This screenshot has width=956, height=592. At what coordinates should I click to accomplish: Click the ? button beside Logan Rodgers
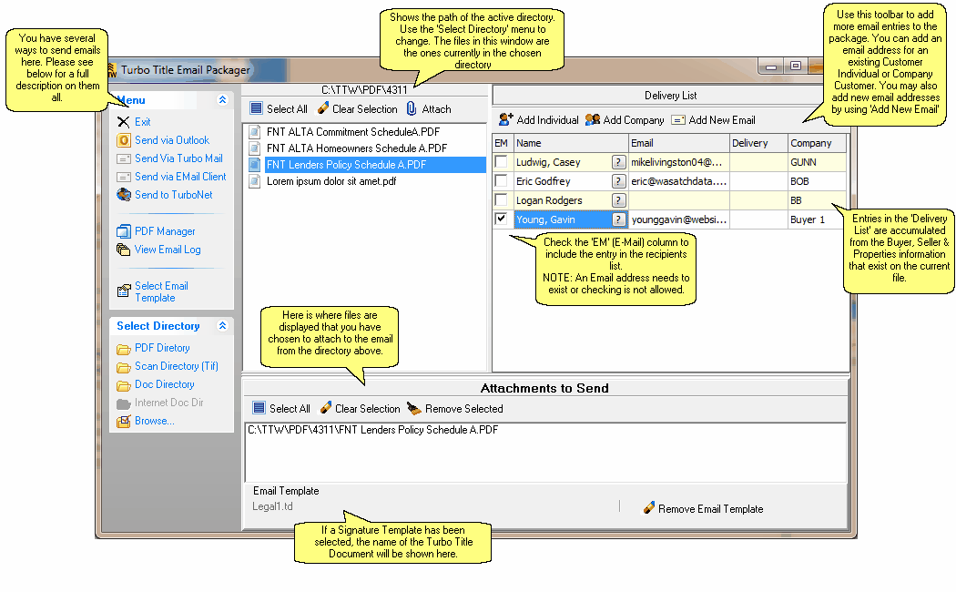point(619,200)
